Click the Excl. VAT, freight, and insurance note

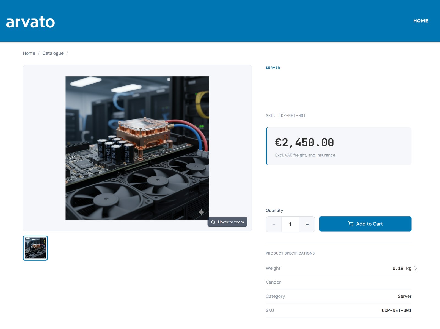click(305, 155)
